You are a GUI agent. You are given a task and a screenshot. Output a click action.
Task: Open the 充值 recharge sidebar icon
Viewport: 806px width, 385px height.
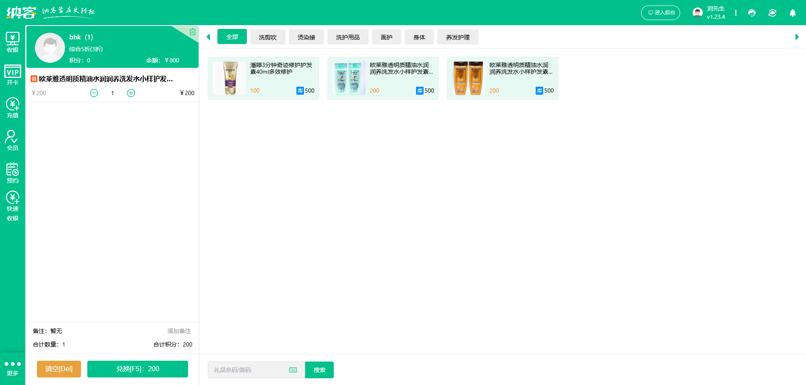pyautogui.click(x=13, y=108)
